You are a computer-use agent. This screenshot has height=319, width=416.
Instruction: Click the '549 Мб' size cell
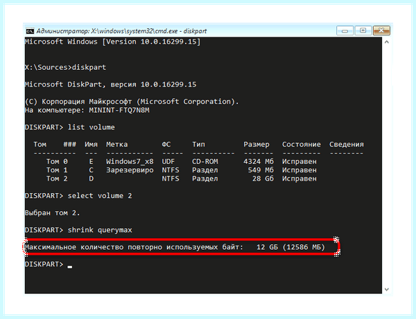coord(261,170)
